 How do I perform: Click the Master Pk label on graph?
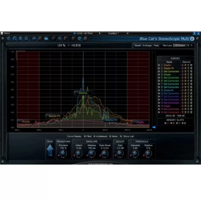[55, 116]
